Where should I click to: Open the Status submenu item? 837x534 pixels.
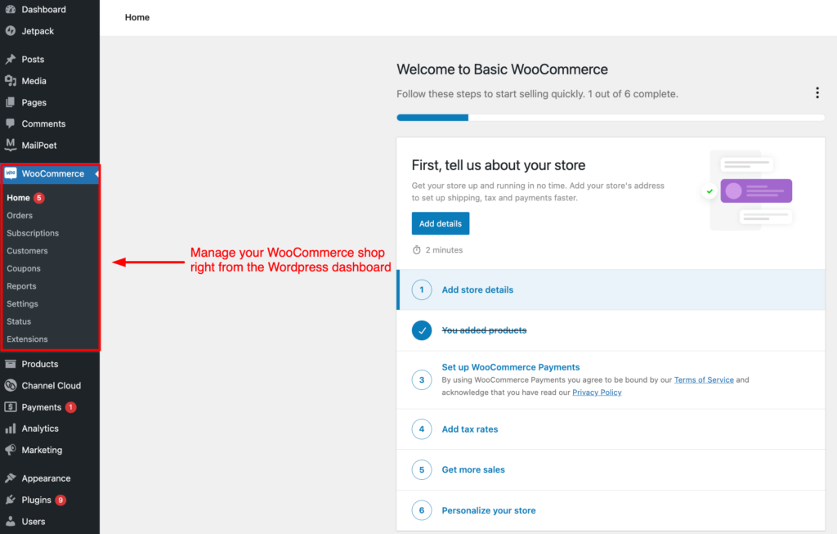(x=19, y=321)
